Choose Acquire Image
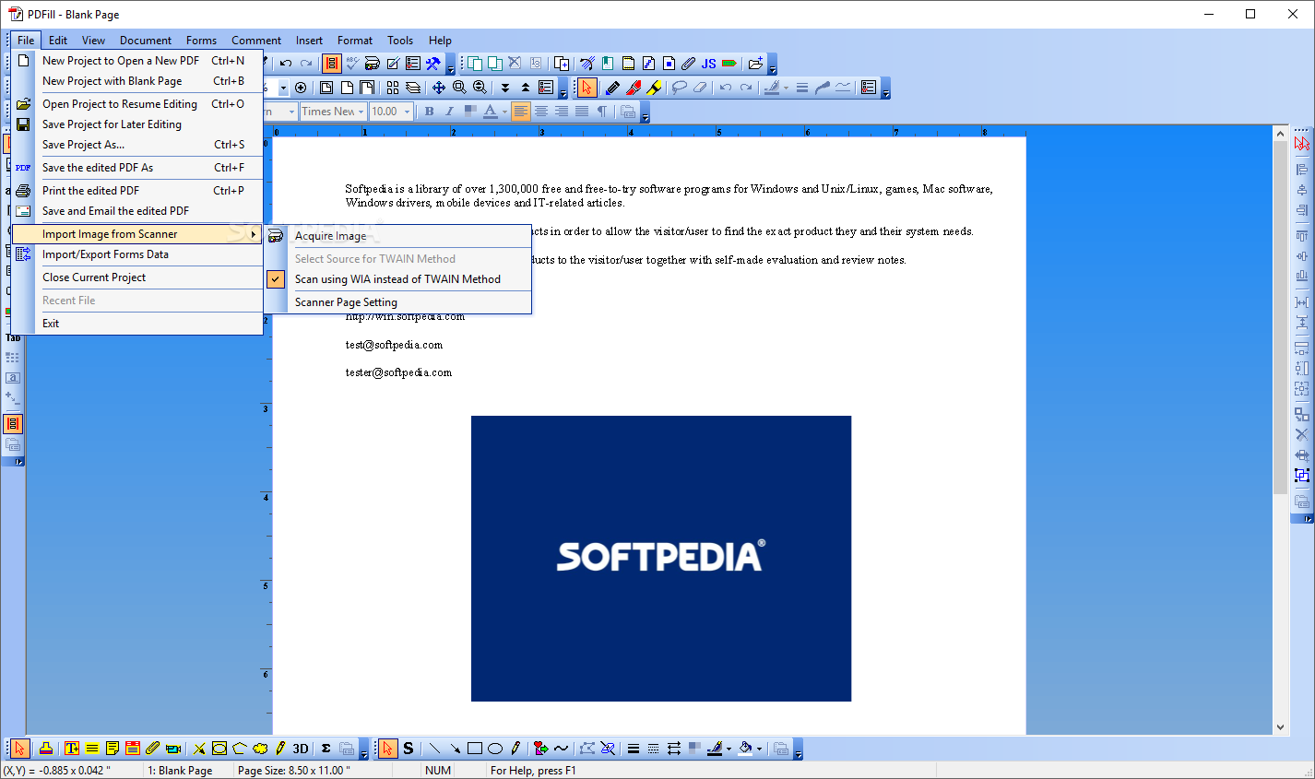1315x779 pixels. (397, 236)
